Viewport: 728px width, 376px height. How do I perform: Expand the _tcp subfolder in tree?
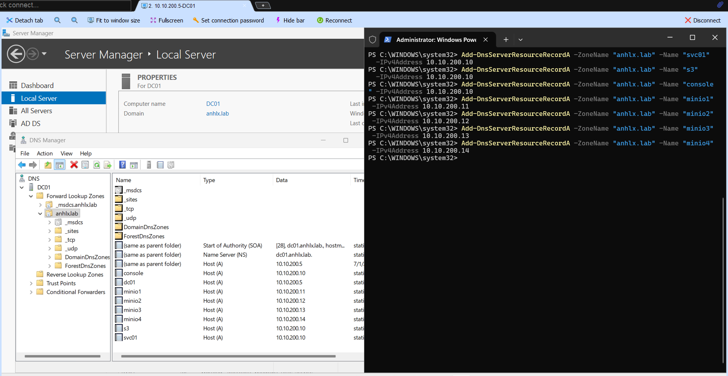pyautogui.click(x=50, y=240)
